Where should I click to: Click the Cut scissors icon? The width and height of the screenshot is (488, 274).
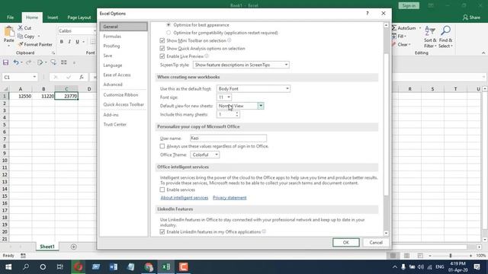tap(21, 27)
